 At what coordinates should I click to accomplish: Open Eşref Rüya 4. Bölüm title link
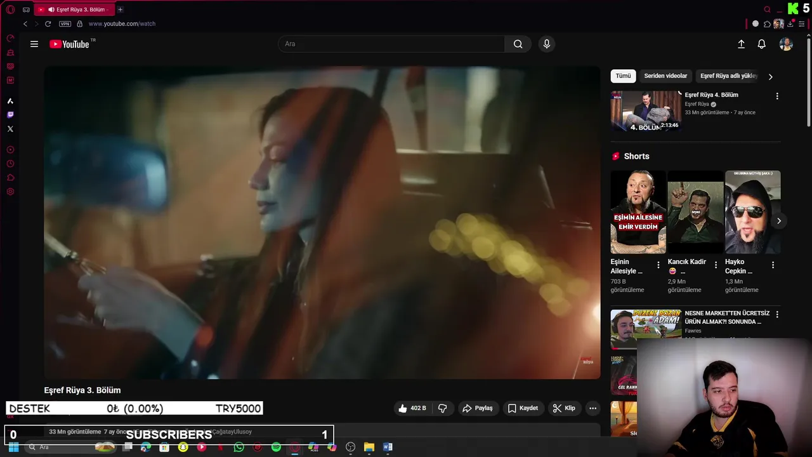coord(711,95)
